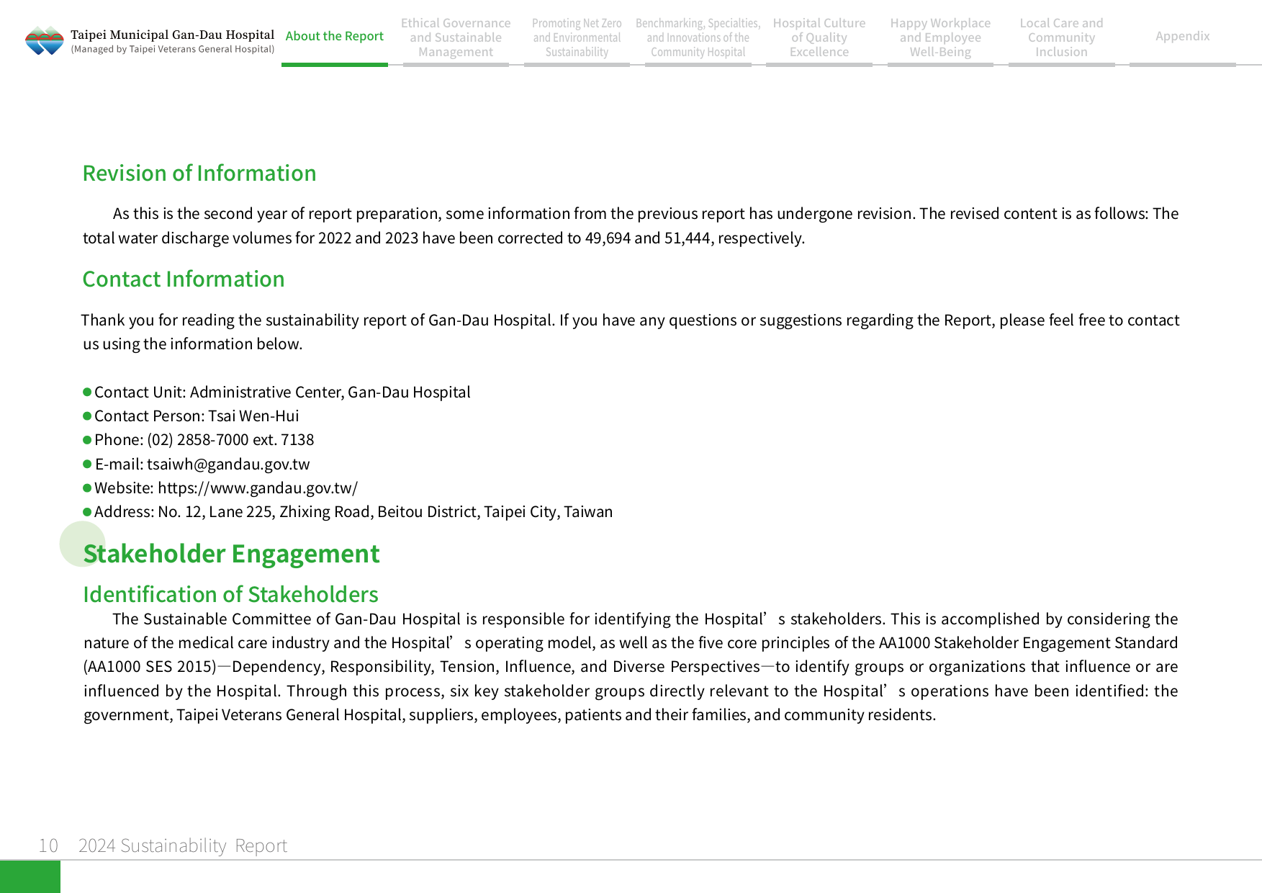1262x893 pixels.
Task: Click the Managed by Taipei Veterans General Hospital subtitle
Action: coord(173,49)
